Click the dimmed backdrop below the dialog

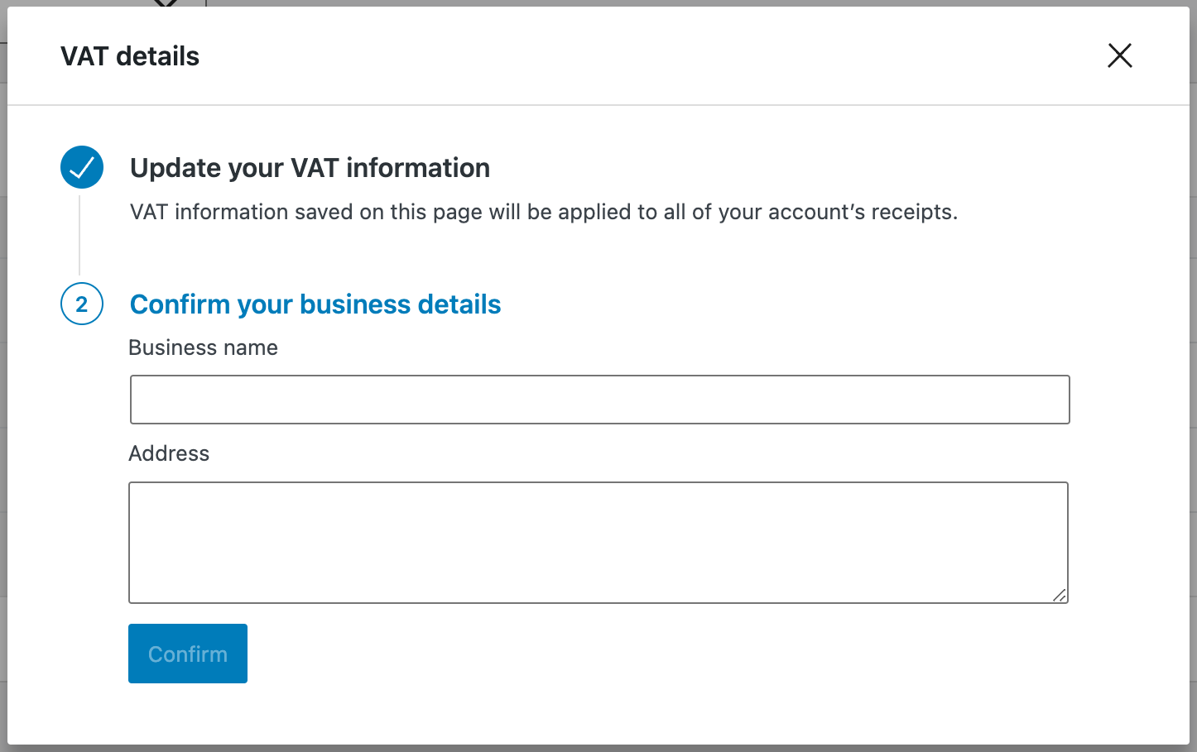pos(598,748)
